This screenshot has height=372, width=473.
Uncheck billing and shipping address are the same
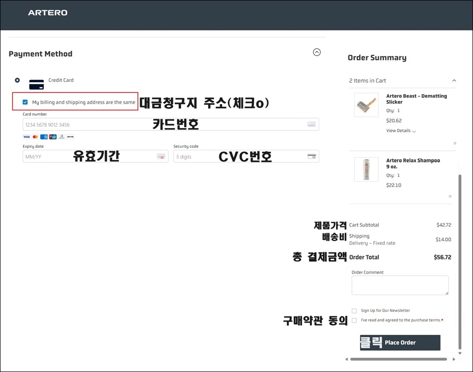pos(25,102)
